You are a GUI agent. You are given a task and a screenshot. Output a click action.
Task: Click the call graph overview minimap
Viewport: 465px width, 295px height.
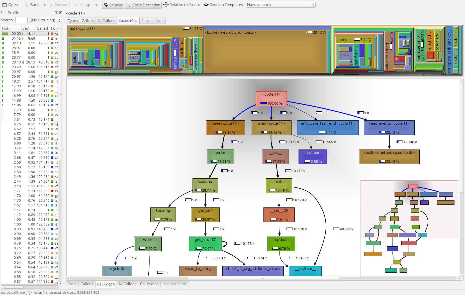(410, 228)
